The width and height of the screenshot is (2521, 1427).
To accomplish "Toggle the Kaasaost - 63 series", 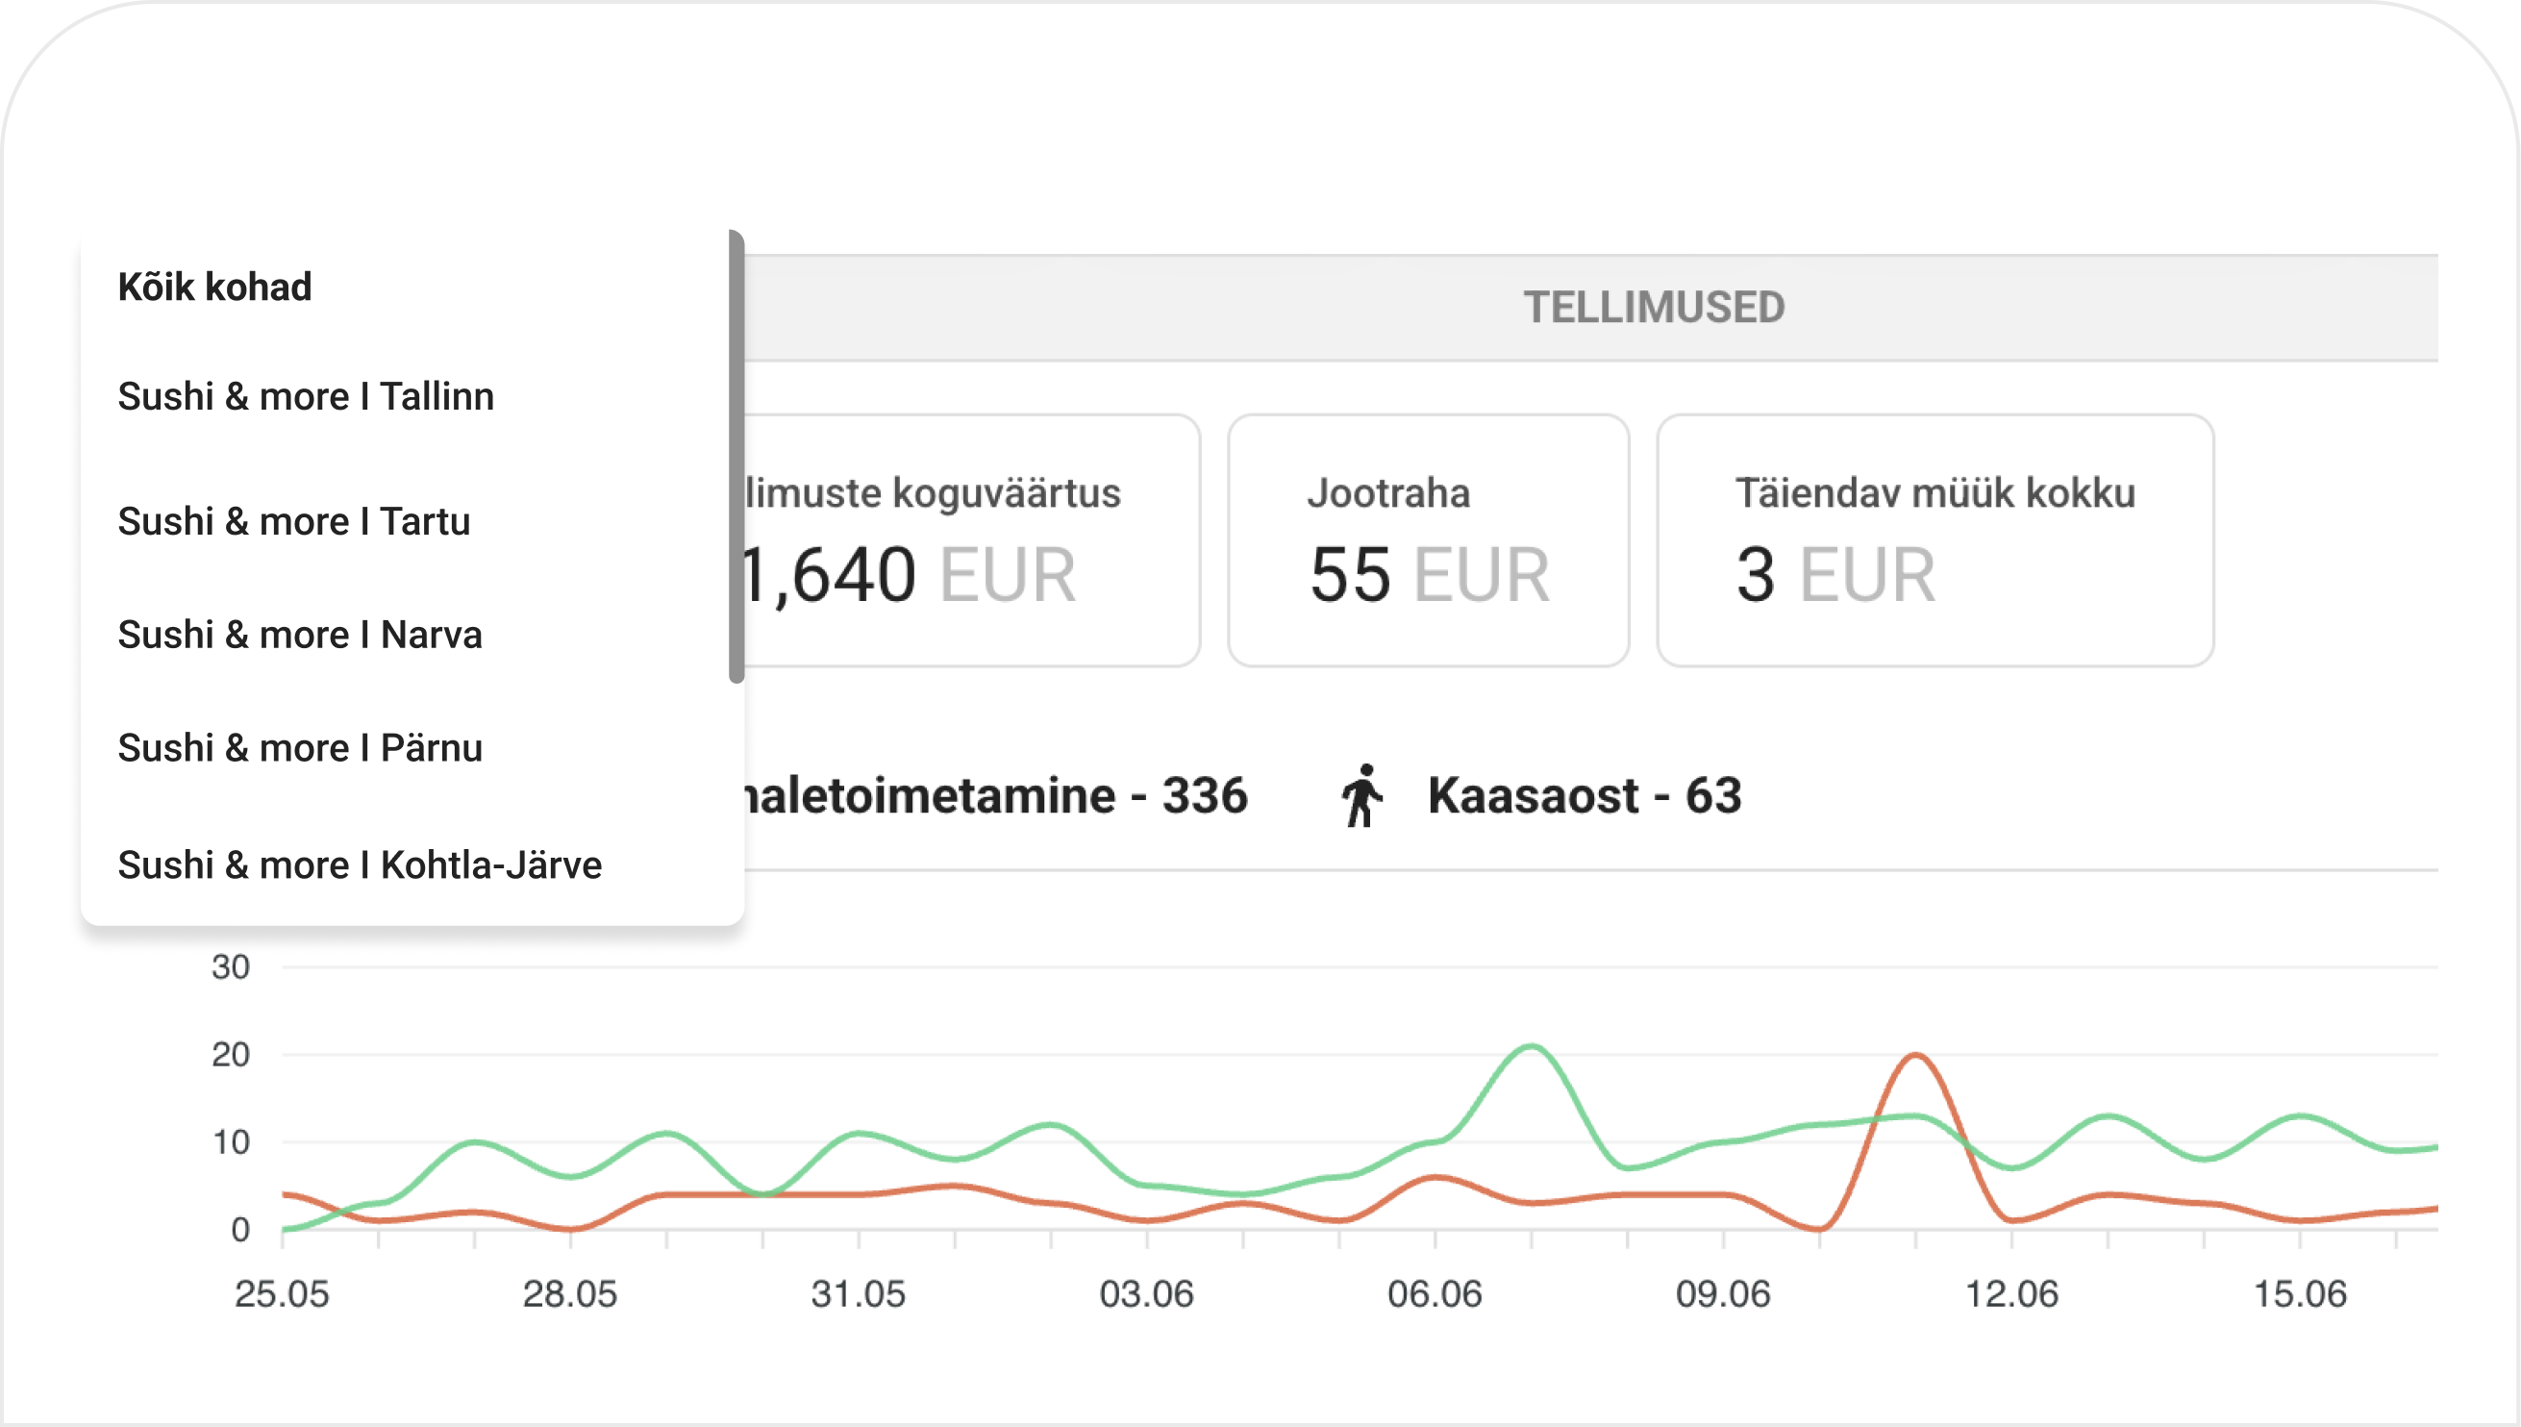I will click(1585, 795).
